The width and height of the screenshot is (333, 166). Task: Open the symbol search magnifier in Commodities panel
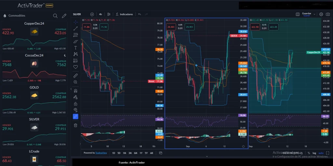(x=55, y=16)
